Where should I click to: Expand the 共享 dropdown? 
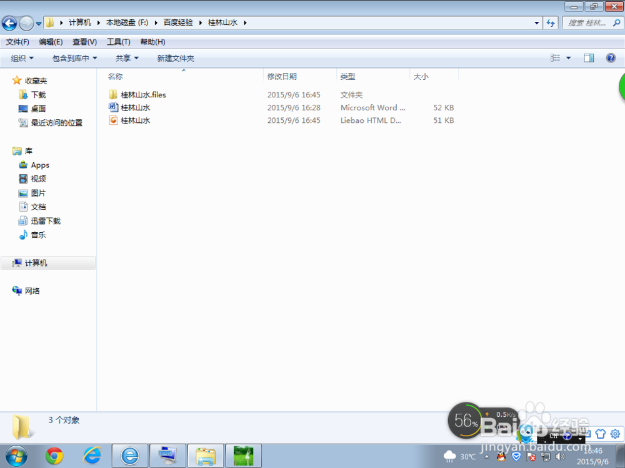click(127, 58)
